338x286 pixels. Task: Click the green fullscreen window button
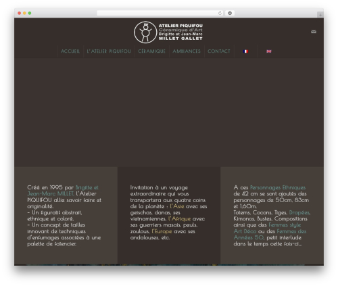pyautogui.click(x=30, y=13)
